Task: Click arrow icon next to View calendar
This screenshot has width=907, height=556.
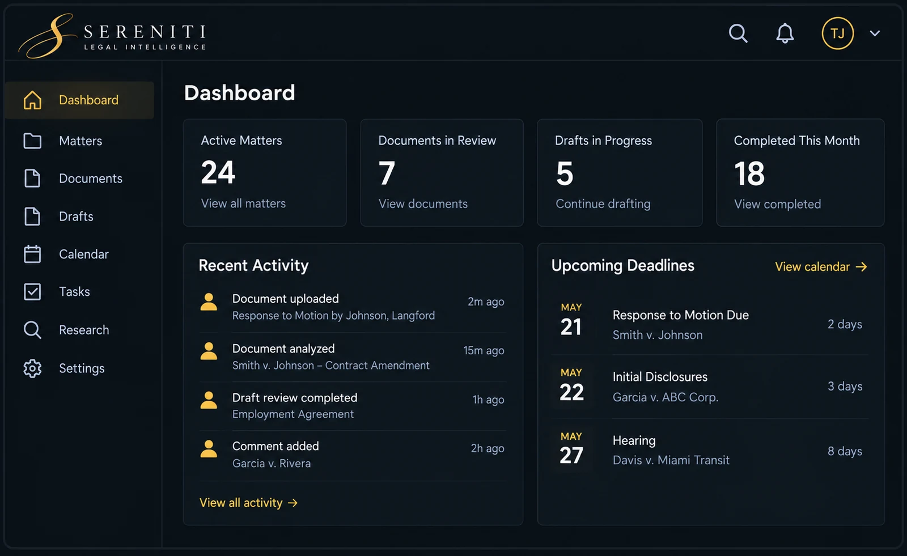Action: pyautogui.click(x=861, y=267)
